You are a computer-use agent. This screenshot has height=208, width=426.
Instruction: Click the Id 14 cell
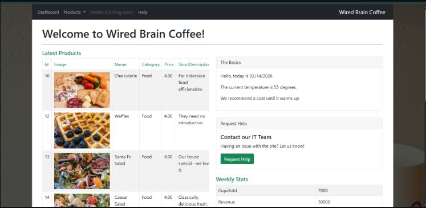pyautogui.click(x=47, y=199)
